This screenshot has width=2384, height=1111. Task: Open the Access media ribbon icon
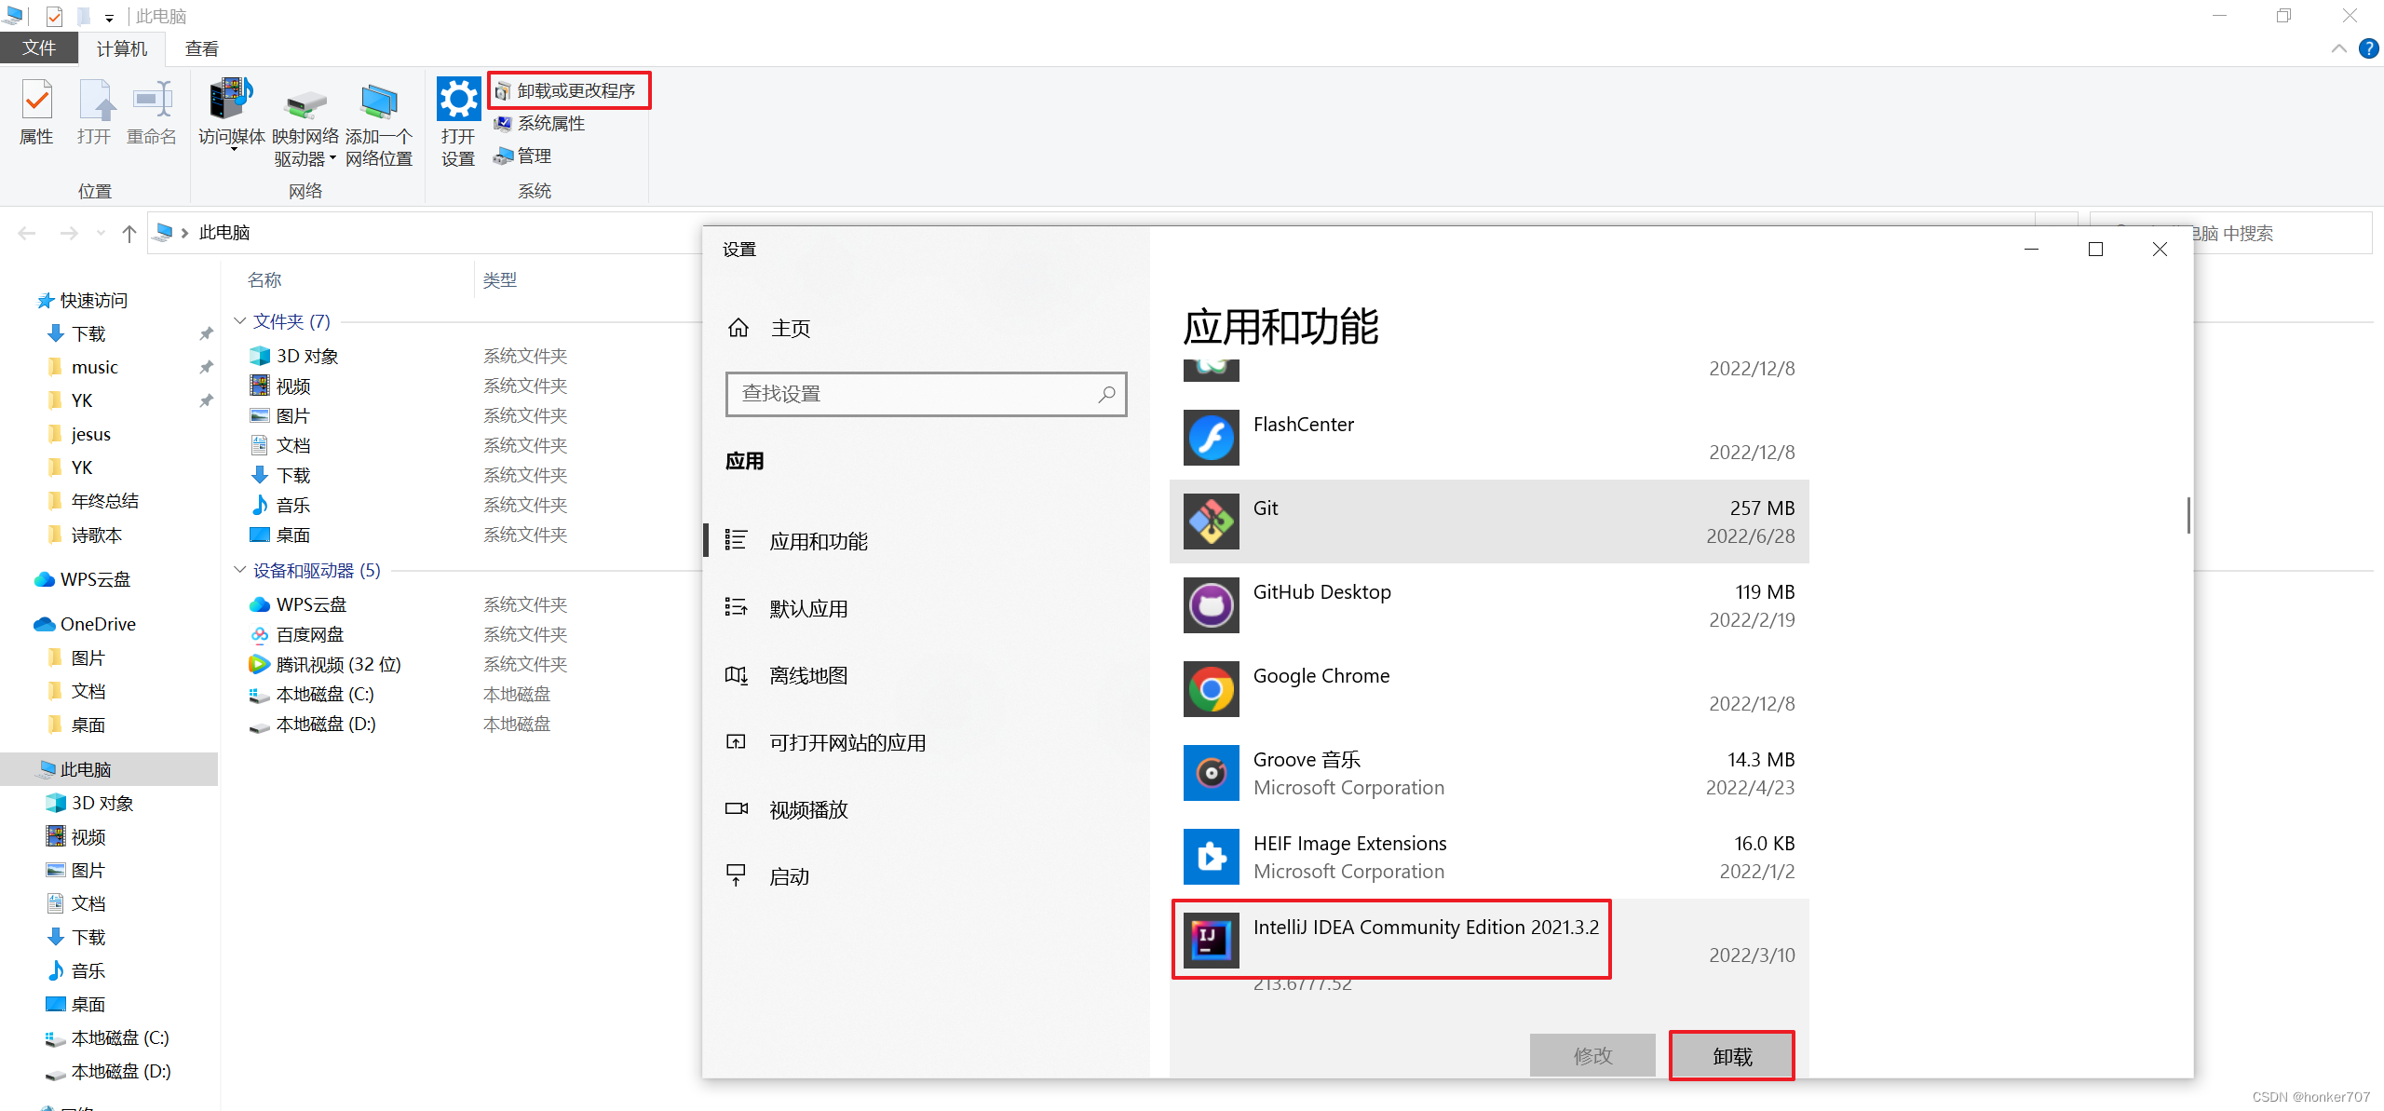(231, 100)
